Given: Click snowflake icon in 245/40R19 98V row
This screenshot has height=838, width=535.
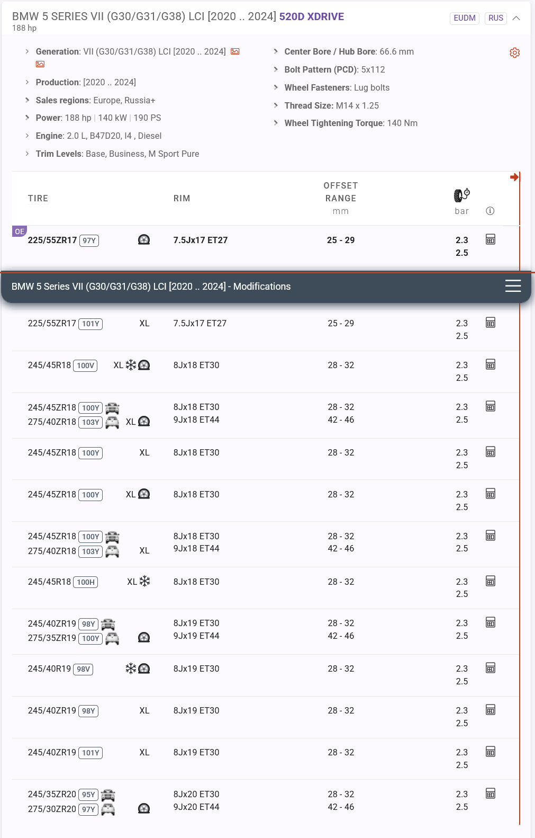Looking at the screenshot, I should coord(131,668).
